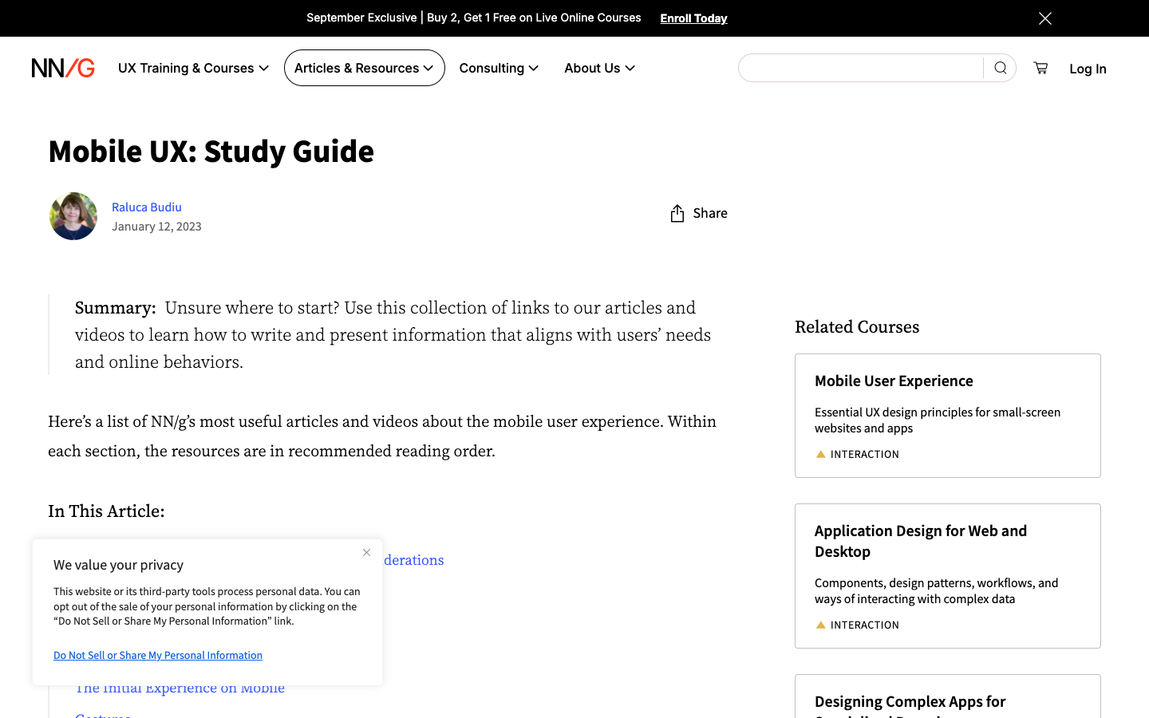Click inside the search input field
This screenshot has height=718, width=1149.
click(x=861, y=68)
